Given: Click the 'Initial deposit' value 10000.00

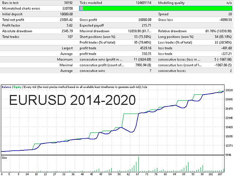Looking at the screenshot, I should pyautogui.click(x=66, y=14).
